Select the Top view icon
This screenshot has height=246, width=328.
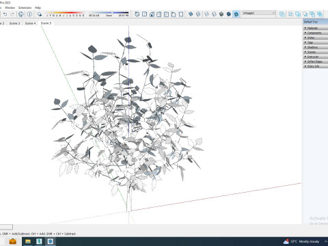coord(144,14)
